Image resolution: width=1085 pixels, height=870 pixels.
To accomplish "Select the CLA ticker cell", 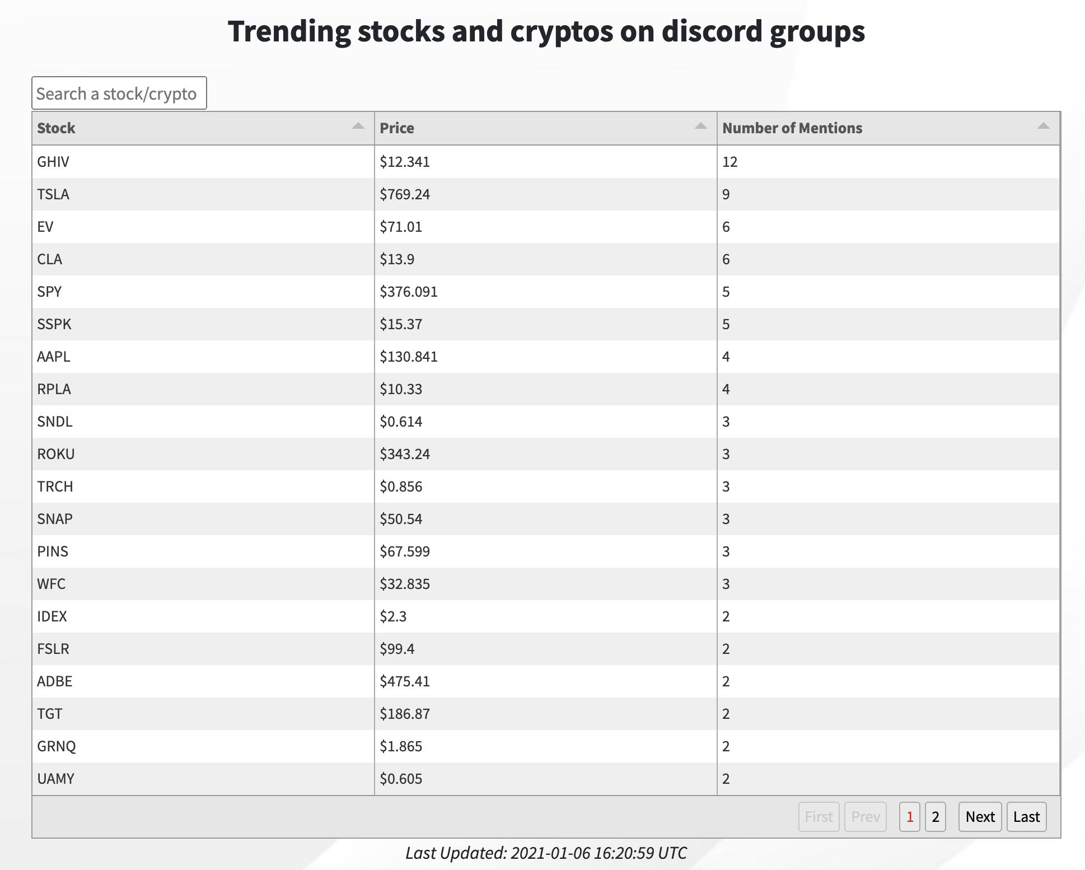I will point(203,259).
